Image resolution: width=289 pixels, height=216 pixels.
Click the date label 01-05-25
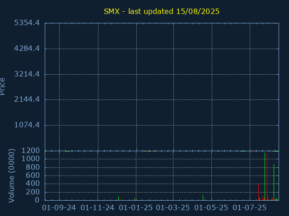[211, 208]
